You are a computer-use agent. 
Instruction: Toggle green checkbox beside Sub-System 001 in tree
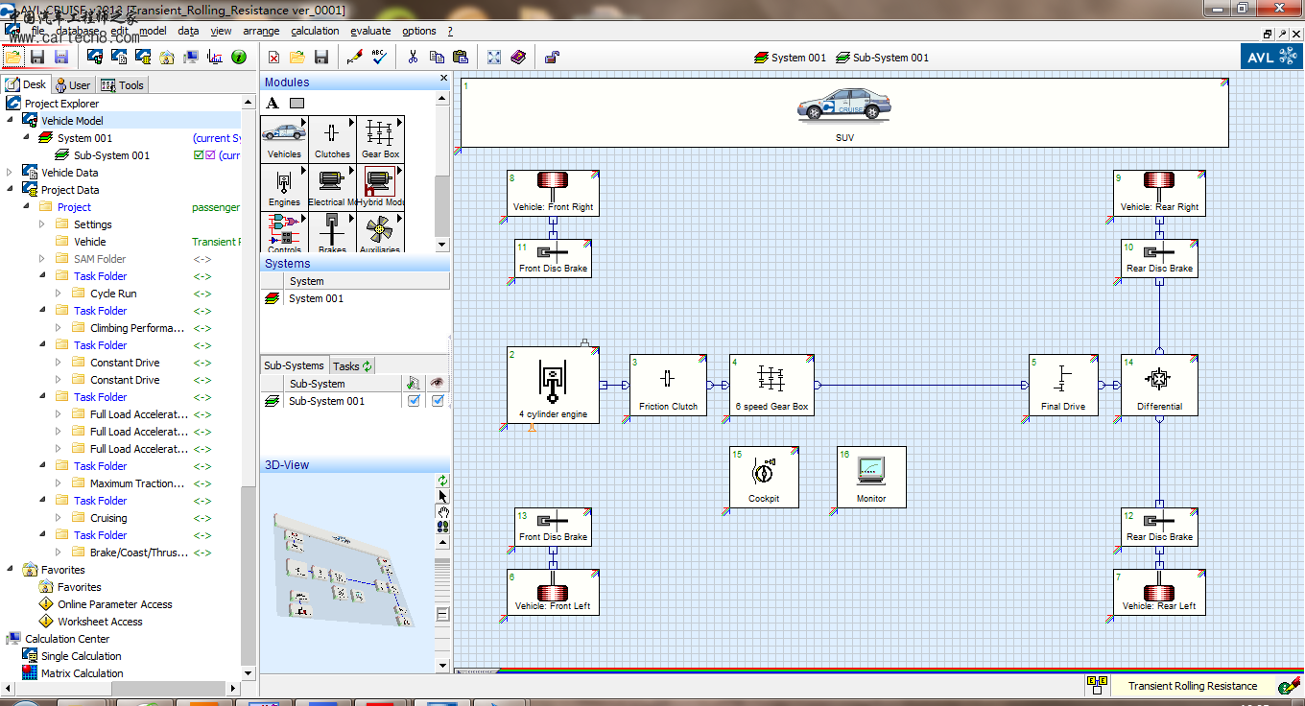[199, 155]
